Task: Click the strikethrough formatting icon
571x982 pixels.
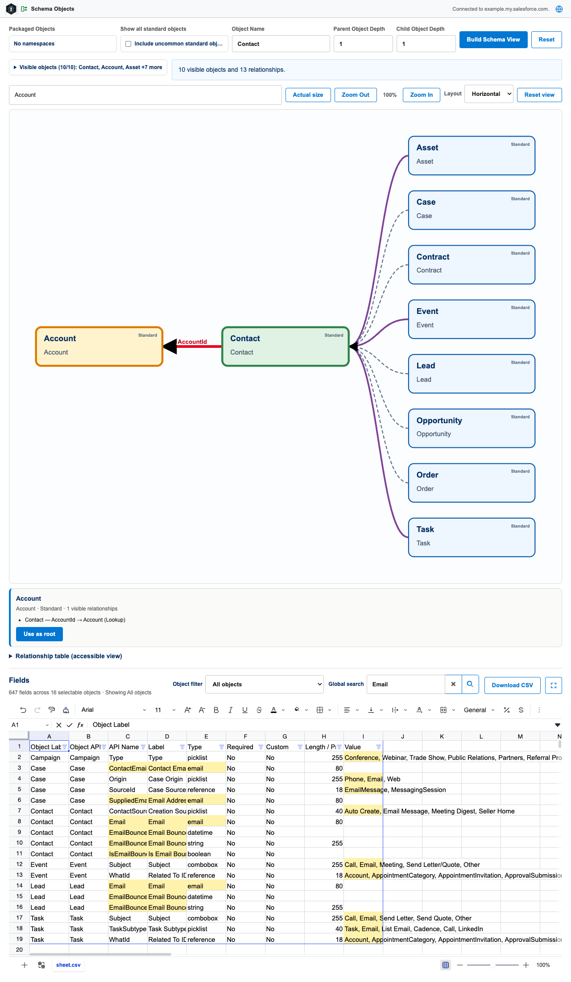Action: (x=259, y=710)
